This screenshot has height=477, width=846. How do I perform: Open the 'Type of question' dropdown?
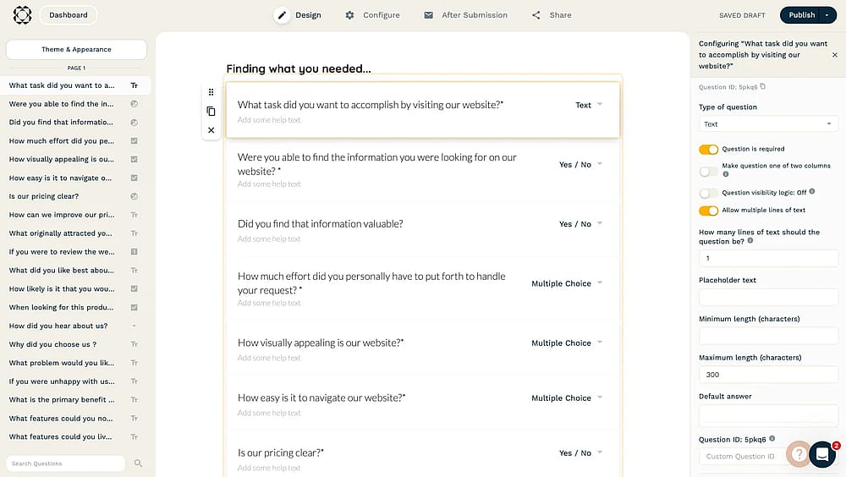(x=768, y=124)
